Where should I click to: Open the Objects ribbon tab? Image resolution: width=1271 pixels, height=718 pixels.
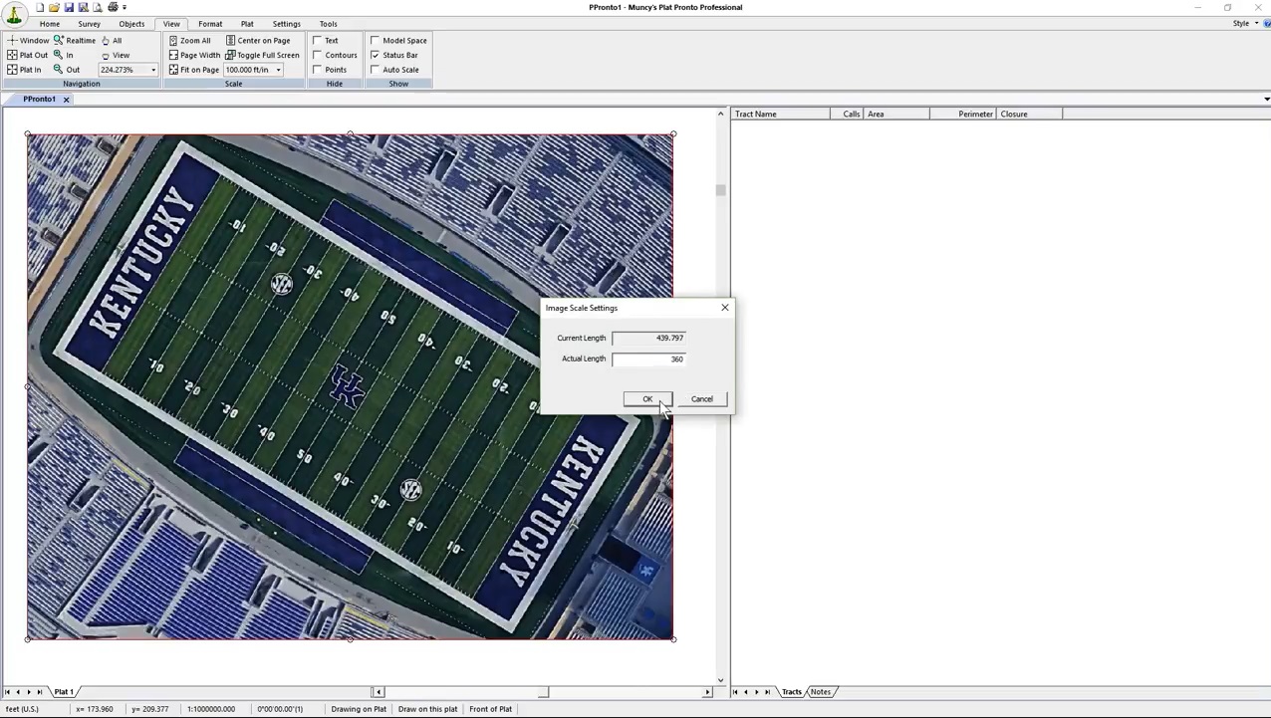(131, 24)
